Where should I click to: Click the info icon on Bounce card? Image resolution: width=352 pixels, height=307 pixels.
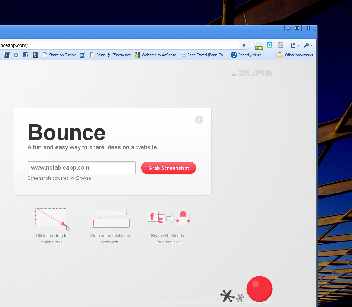tap(199, 120)
